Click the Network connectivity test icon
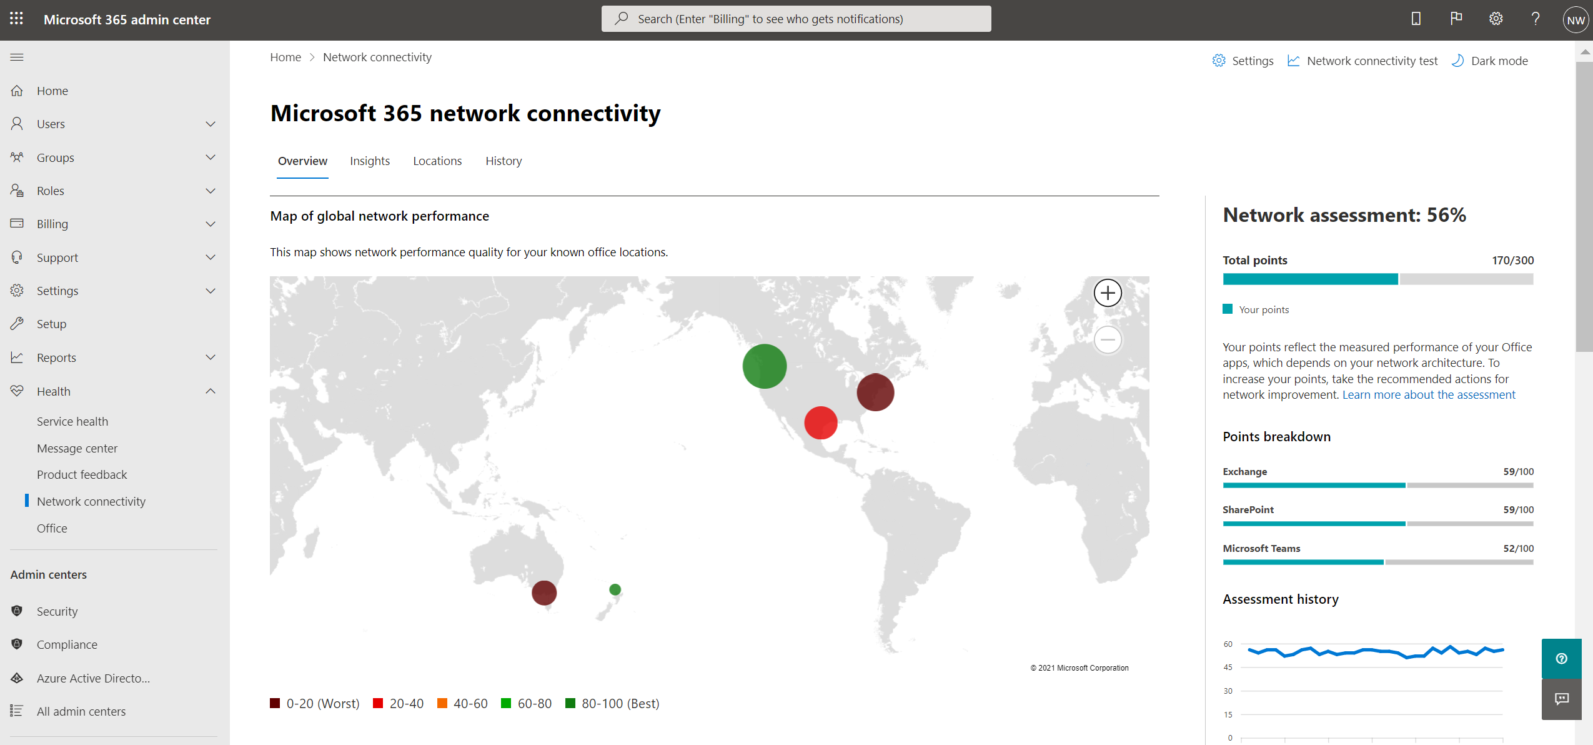The width and height of the screenshot is (1593, 745). [x=1296, y=60]
